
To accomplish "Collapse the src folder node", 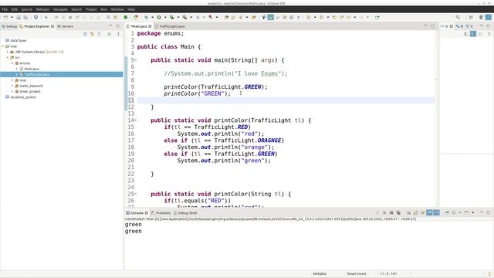I will click(x=8, y=57).
